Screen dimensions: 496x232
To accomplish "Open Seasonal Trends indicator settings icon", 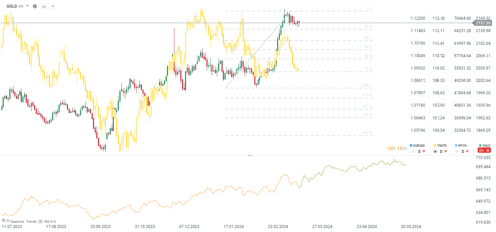I will tap(4, 221).
